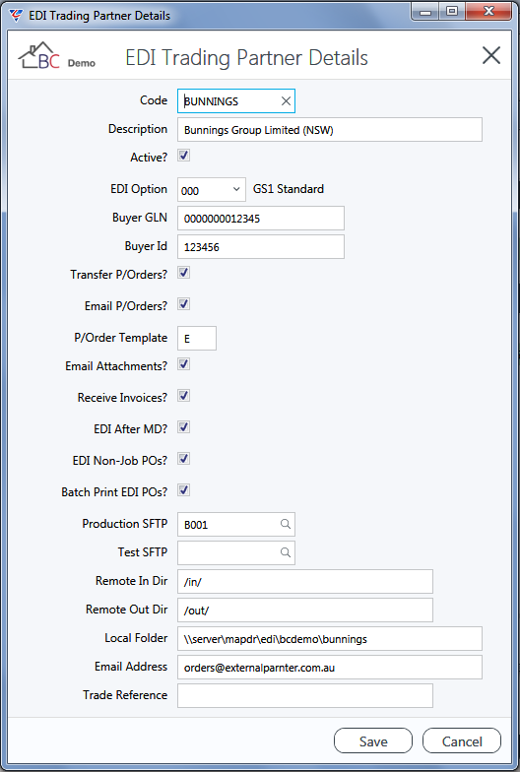Click the title bar application icon
This screenshot has width=520, height=772.
point(16,16)
